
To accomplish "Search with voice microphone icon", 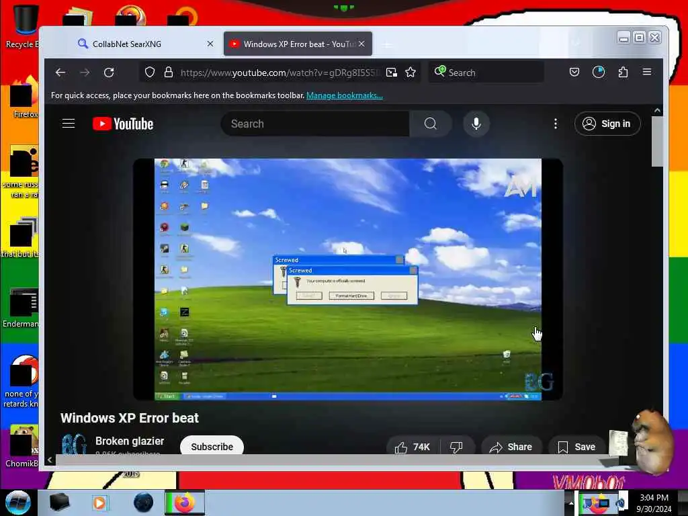I will click(x=476, y=124).
